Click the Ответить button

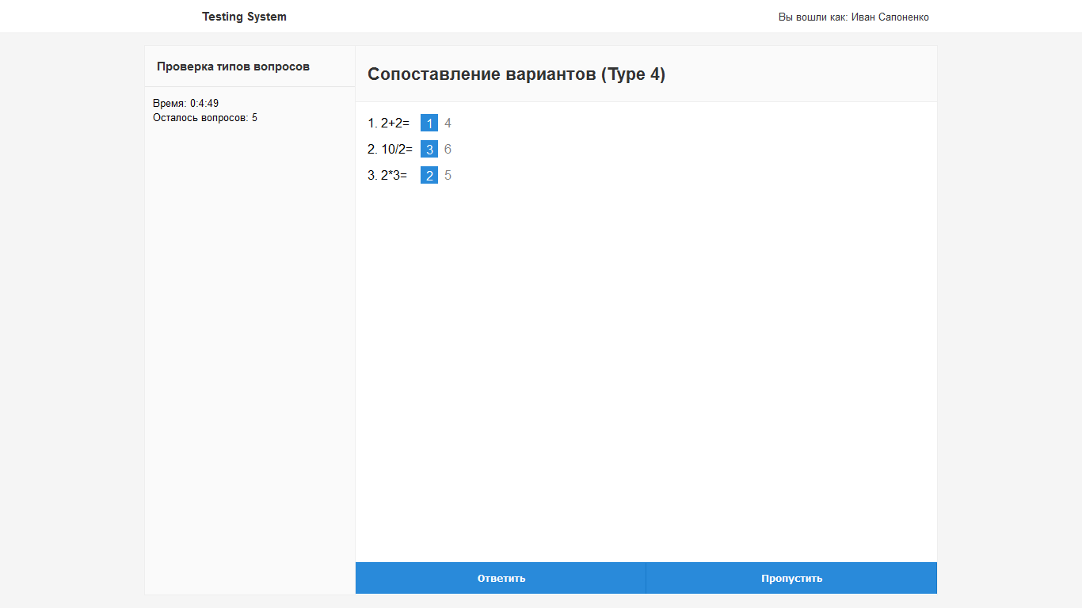(x=501, y=578)
